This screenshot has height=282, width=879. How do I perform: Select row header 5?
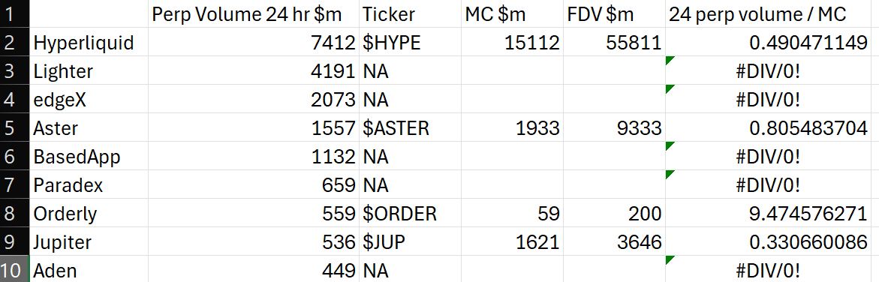[14, 127]
